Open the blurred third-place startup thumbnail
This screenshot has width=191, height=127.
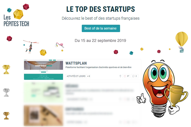[x=44, y=116]
